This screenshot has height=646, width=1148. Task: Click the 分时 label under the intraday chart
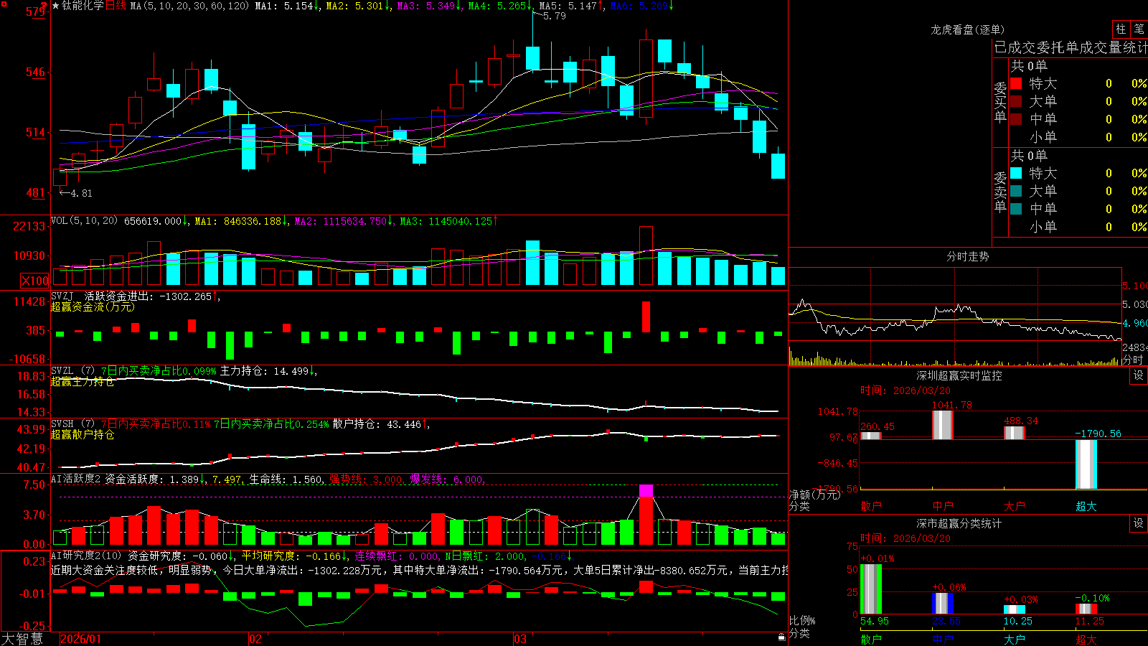(x=1132, y=360)
